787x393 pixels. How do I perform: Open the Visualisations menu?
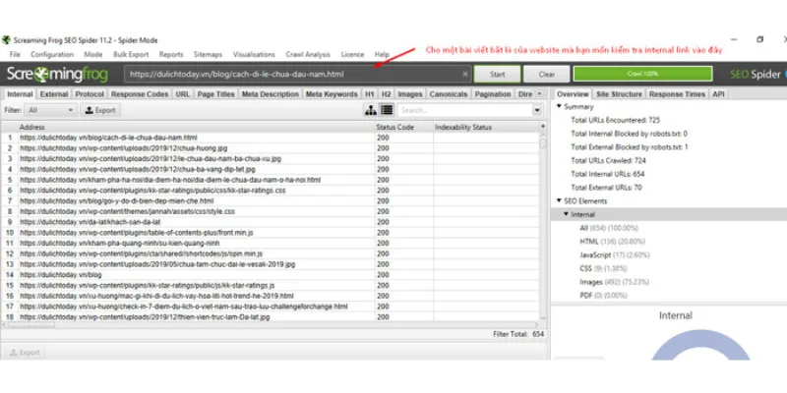tap(254, 54)
